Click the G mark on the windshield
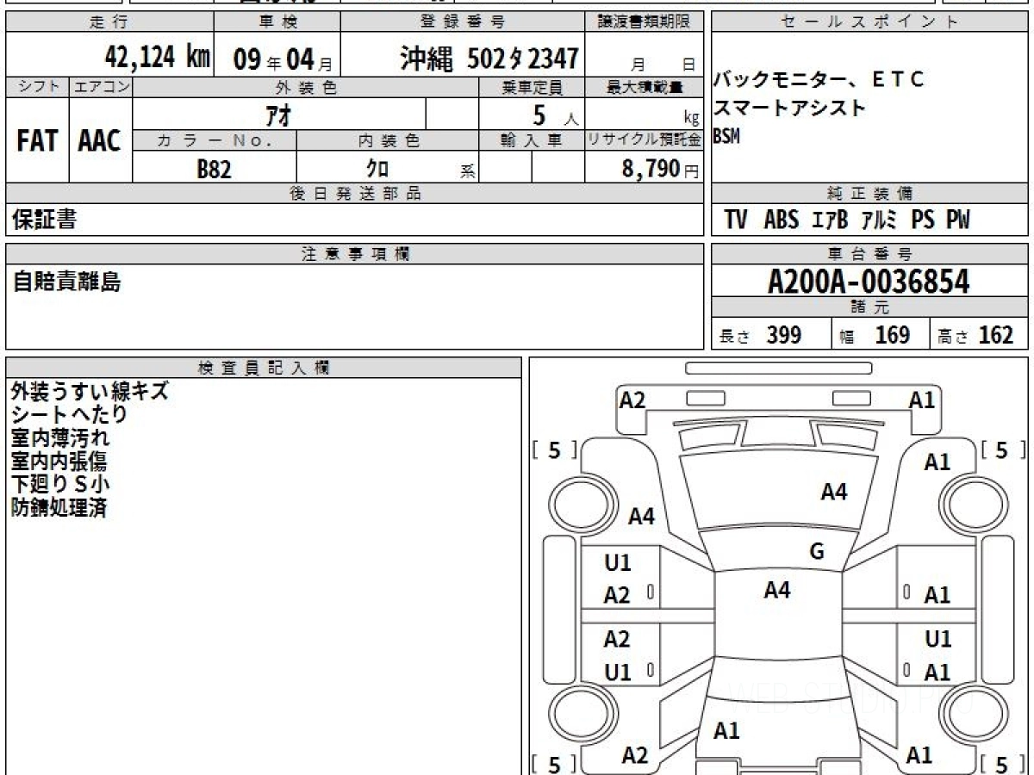Image resolution: width=1034 pixels, height=775 pixels. click(817, 551)
